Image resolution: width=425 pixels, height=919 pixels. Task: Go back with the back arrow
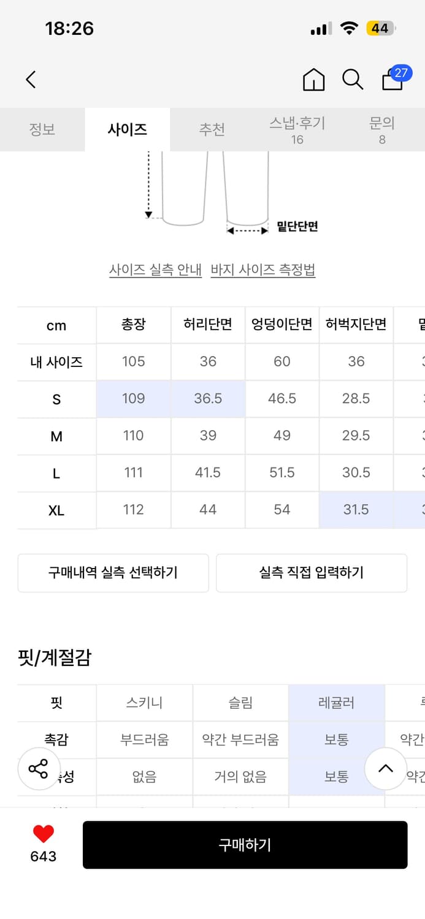pos(31,80)
